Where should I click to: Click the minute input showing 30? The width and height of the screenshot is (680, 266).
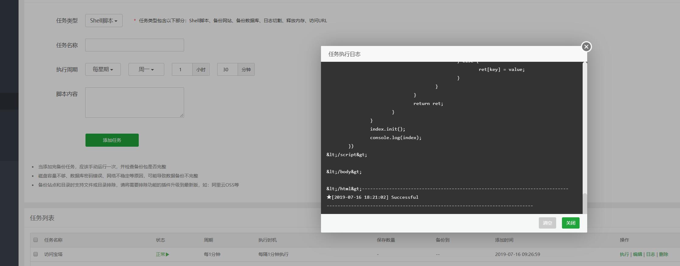pyautogui.click(x=227, y=69)
